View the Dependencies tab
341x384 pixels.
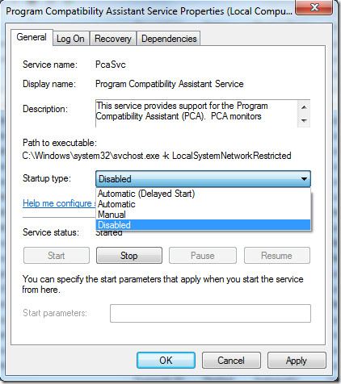tap(169, 39)
